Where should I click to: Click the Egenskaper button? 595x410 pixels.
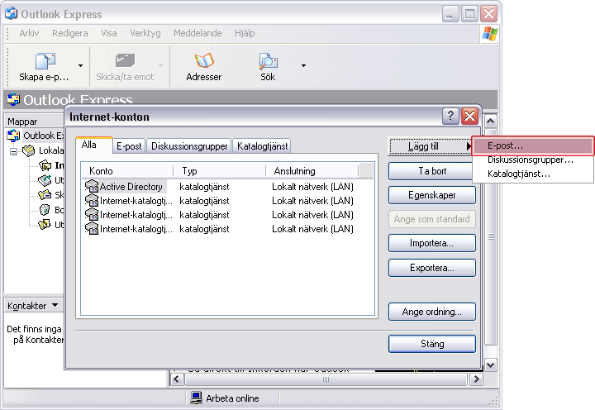pyautogui.click(x=431, y=196)
